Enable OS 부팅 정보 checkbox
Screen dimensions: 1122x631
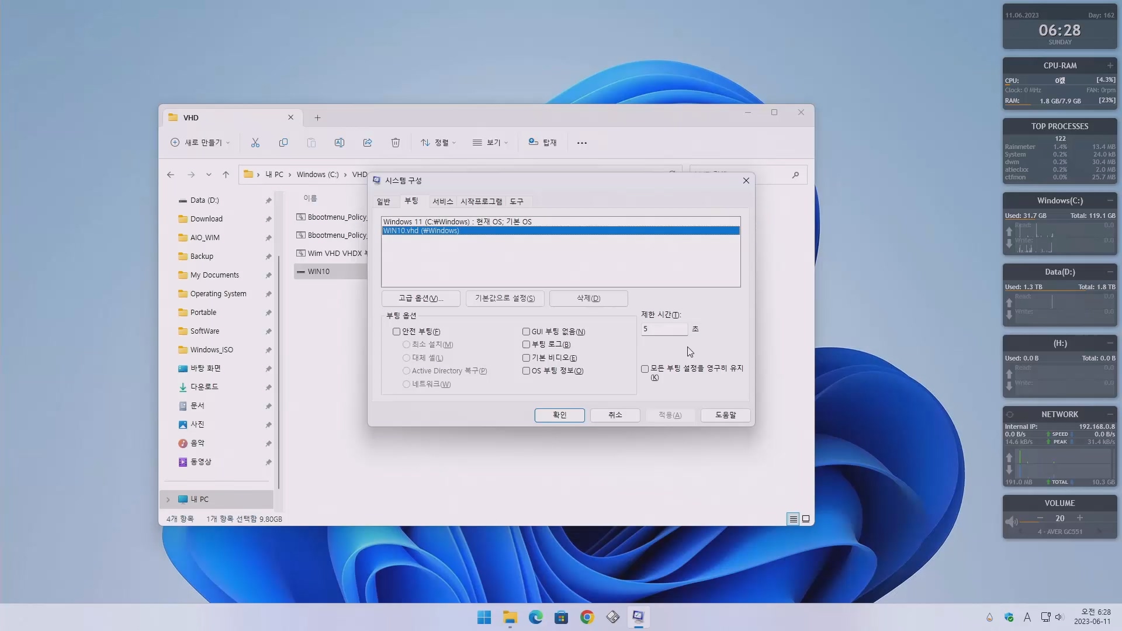(x=526, y=371)
